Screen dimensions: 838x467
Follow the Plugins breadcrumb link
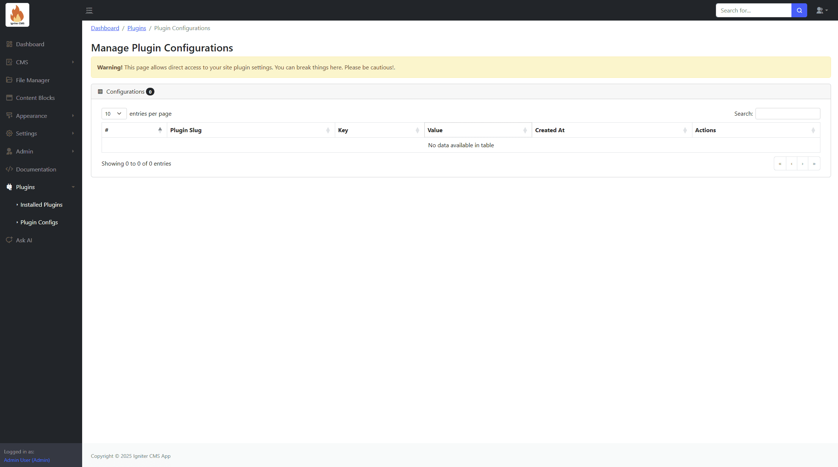(136, 28)
